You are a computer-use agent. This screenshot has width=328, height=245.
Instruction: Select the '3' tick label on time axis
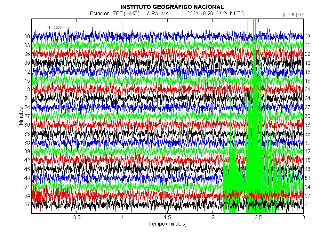coord(304,218)
